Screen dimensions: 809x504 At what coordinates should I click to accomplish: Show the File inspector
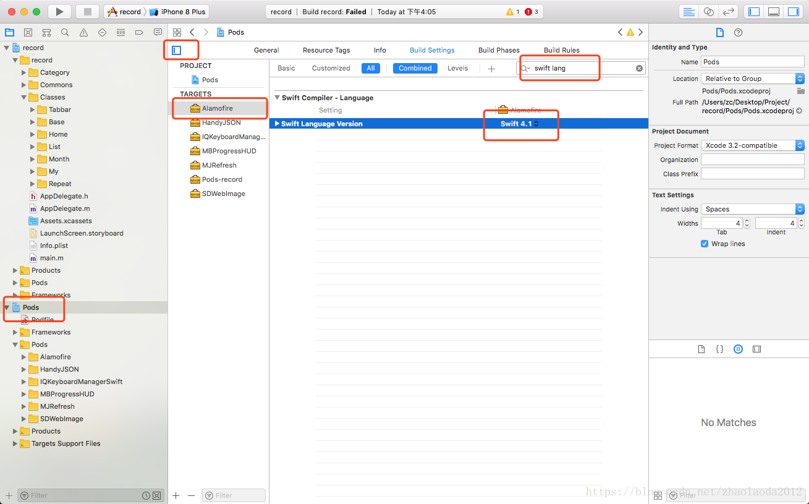(719, 32)
